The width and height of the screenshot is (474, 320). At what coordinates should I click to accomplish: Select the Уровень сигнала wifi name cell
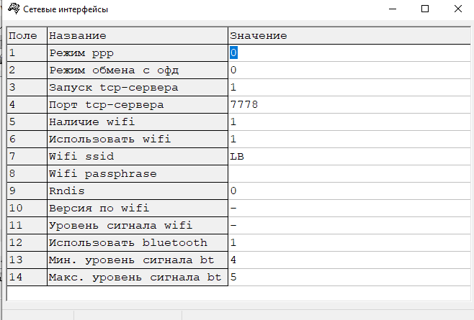click(138, 225)
